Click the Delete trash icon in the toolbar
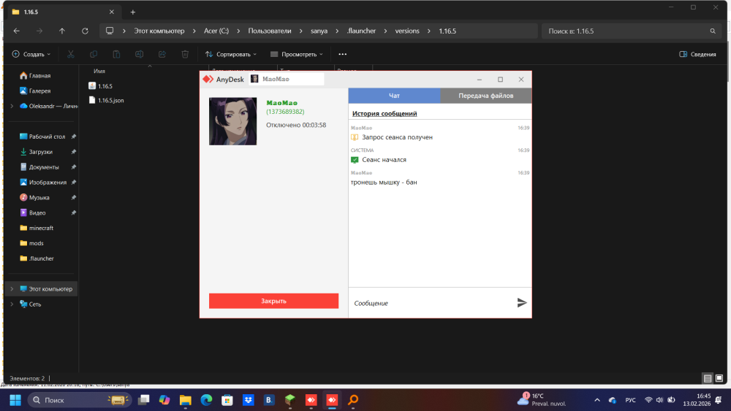The width and height of the screenshot is (731, 411). (x=185, y=54)
